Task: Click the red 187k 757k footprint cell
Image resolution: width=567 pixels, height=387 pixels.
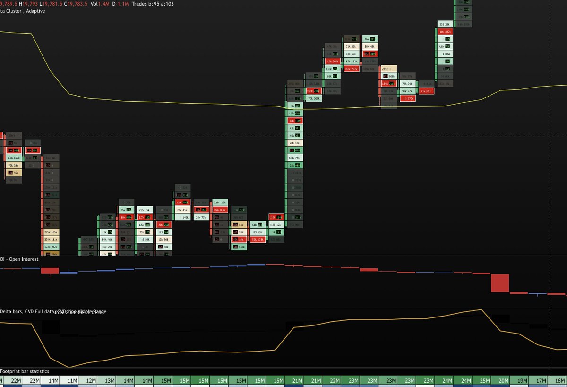Action: (x=351, y=69)
